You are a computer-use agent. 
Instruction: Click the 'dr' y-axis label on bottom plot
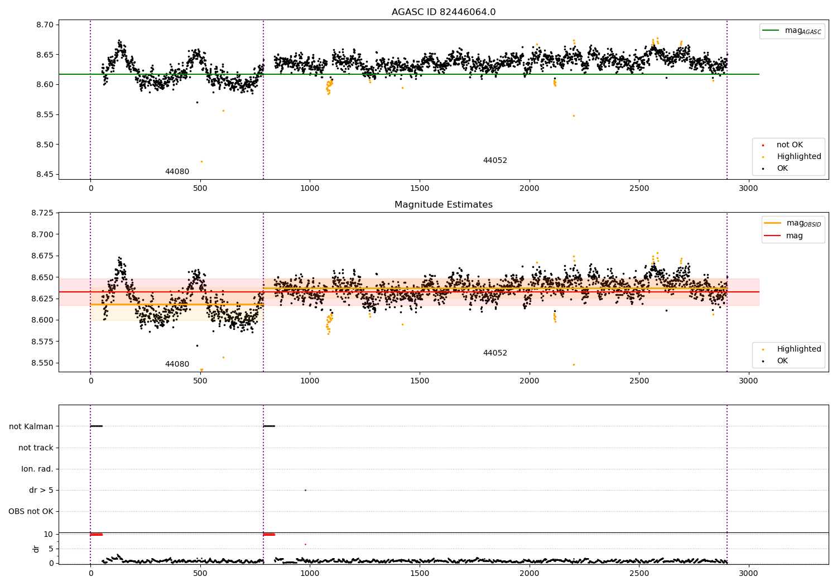click(x=36, y=549)
